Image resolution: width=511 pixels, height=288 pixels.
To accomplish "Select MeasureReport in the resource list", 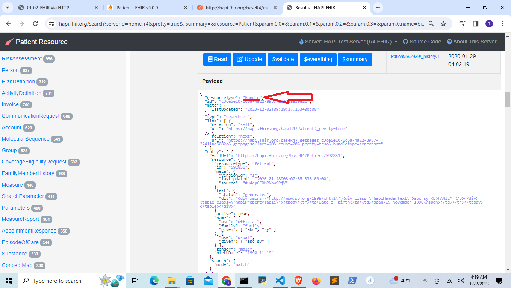I will [x=20, y=219].
